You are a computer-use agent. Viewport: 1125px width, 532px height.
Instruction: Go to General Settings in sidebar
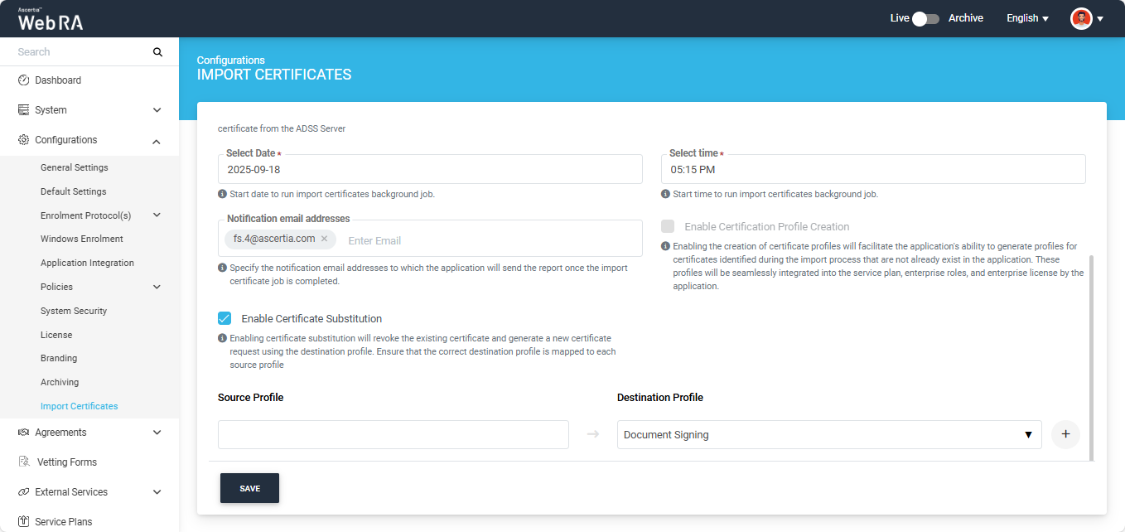click(x=75, y=167)
